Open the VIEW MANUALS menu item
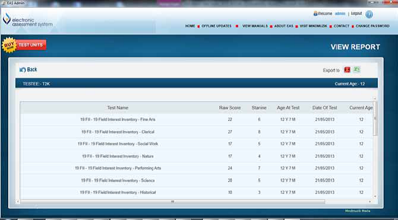The height and width of the screenshot is (220, 398). tap(255, 26)
